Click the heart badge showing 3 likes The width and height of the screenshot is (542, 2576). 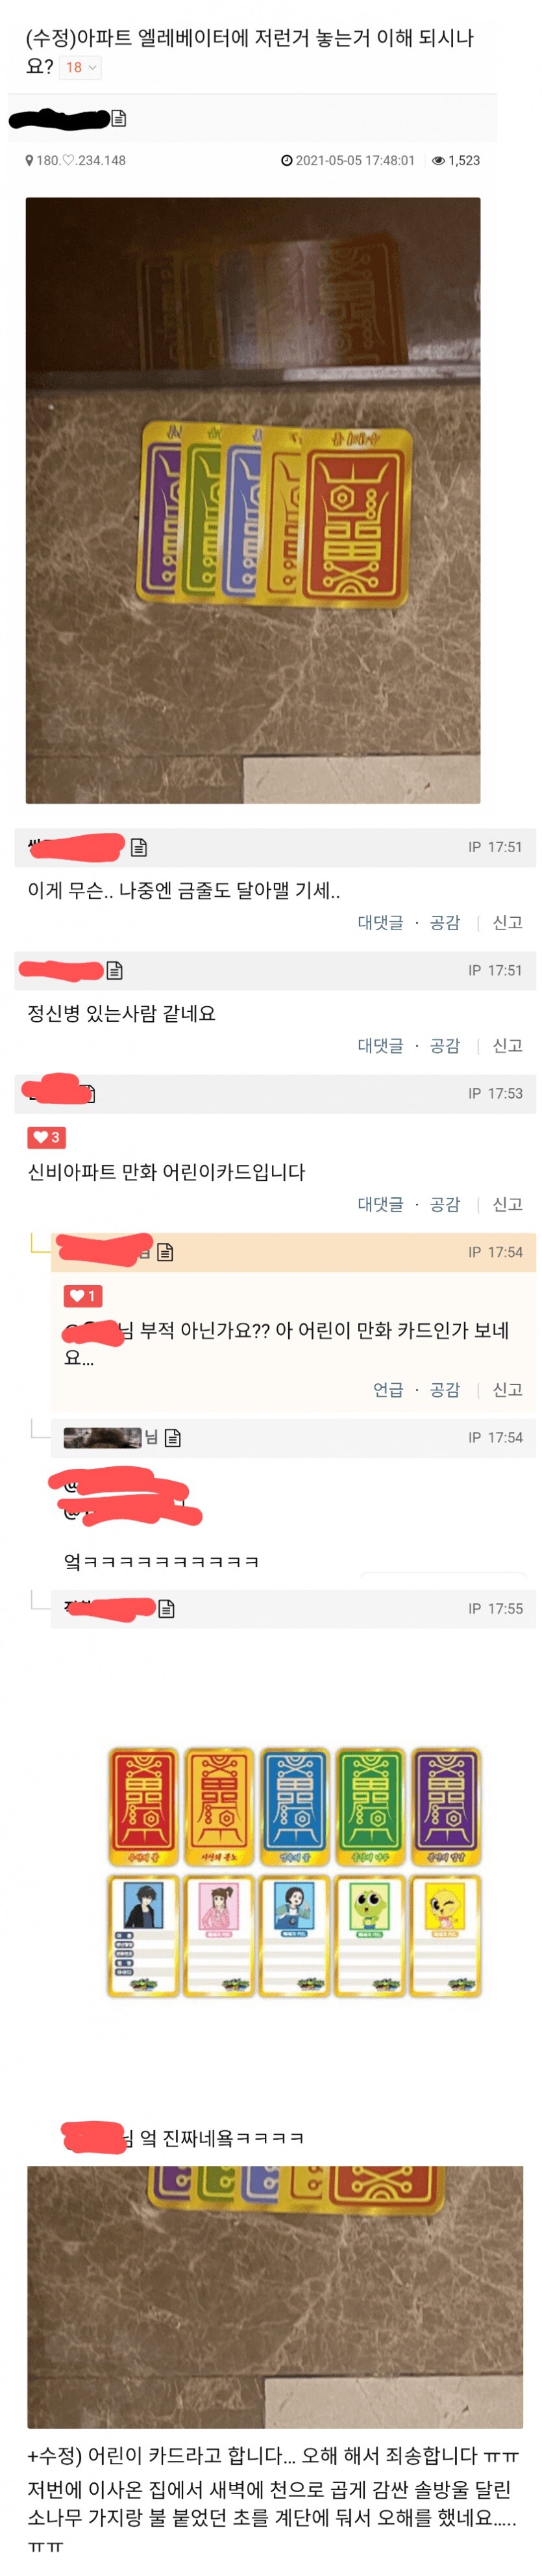click(46, 1137)
